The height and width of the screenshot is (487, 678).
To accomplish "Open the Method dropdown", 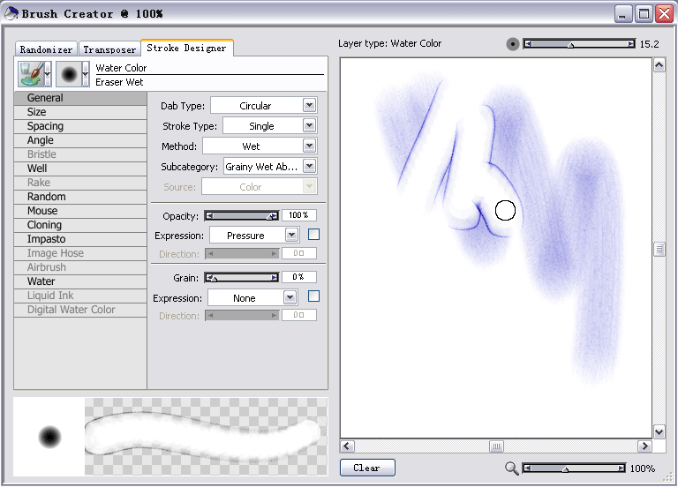I will tap(260, 146).
